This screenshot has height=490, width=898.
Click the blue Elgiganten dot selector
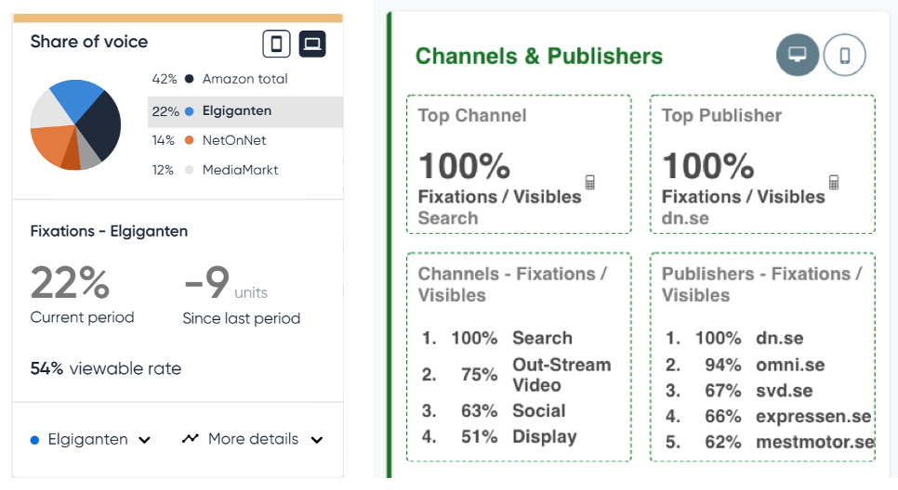(35, 440)
